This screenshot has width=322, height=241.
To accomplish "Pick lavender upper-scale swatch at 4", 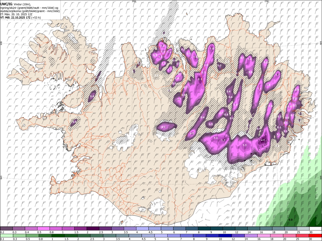I will tap(142, 228).
